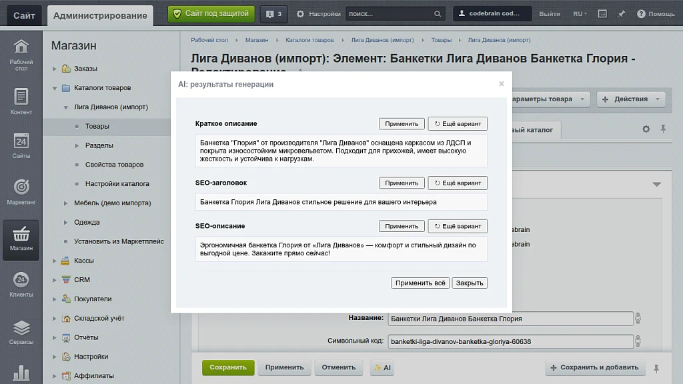Viewport: 683px width, 384px height.
Task: Open the Маркетинг sidebar section
Action: coord(21,191)
